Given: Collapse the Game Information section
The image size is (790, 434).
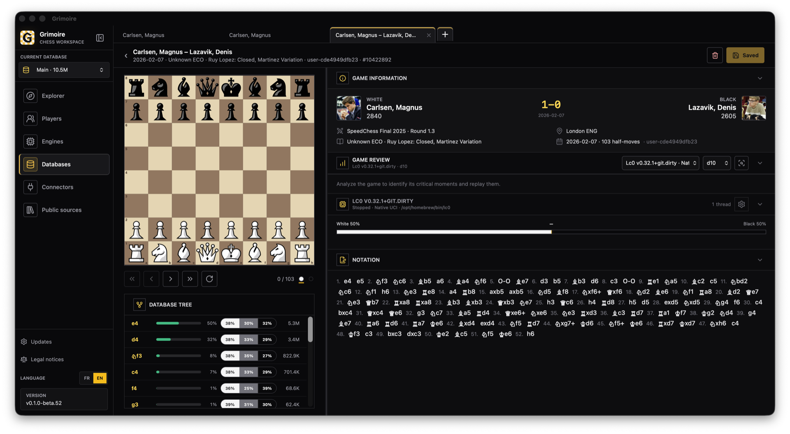Looking at the screenshot, I should [760, 78].
